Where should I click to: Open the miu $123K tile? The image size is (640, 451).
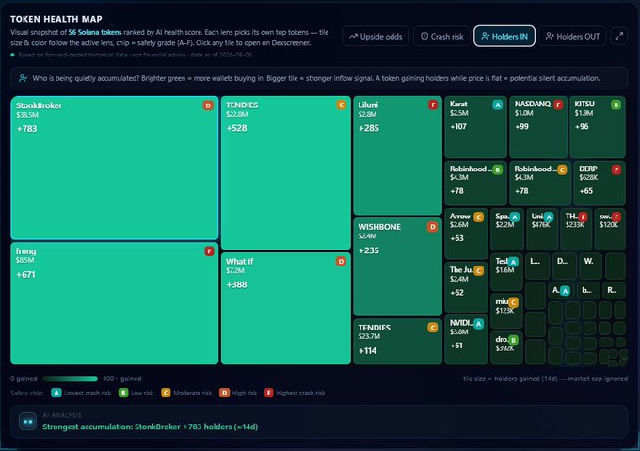click(506, 311)
